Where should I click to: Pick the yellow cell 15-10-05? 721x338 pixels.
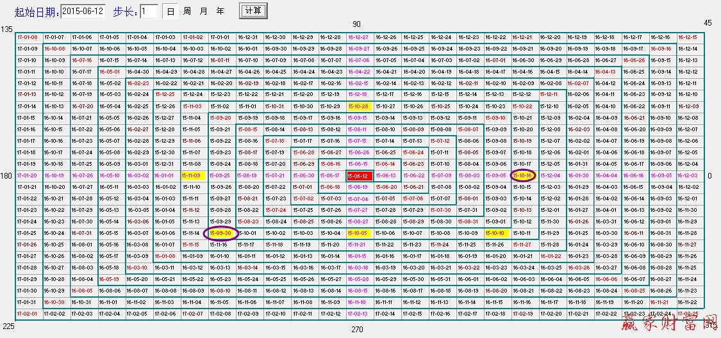click(x=358, y=233)
